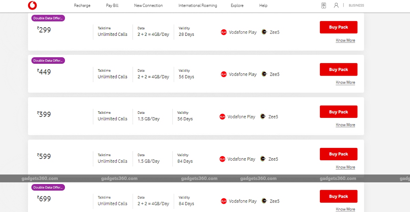Open Know More under the Rs 599 plan
The height and width of the screenshot is (212, 410).
click(x=345, y=167)
